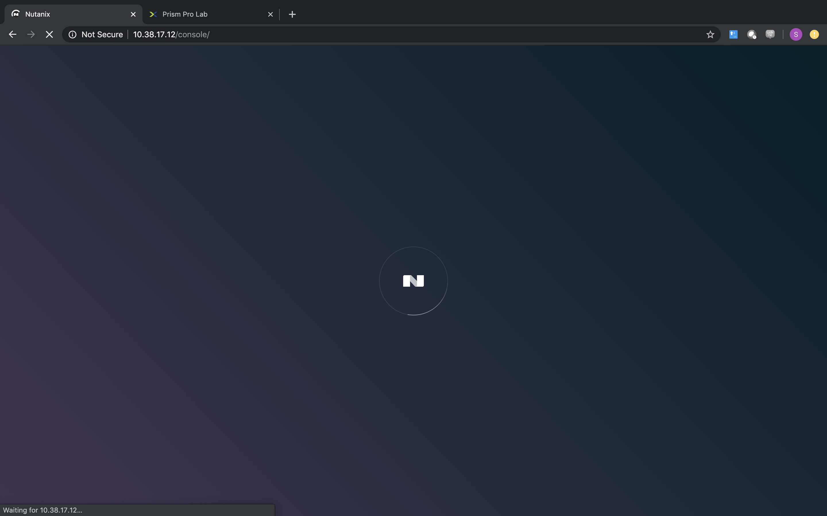Image resolution: width=827 pixels, height=516 pixels.
Task: Click the Prism Pro Lab tab favicon
Action: [153, 14]
